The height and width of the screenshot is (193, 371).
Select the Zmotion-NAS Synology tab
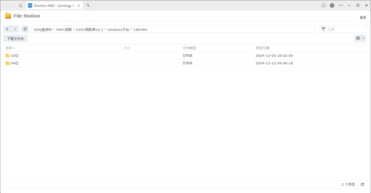(x=54, y=5)
